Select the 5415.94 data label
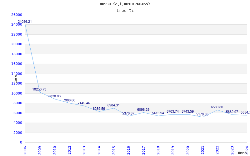Viewport: 250px width, 156px height. 158,113
